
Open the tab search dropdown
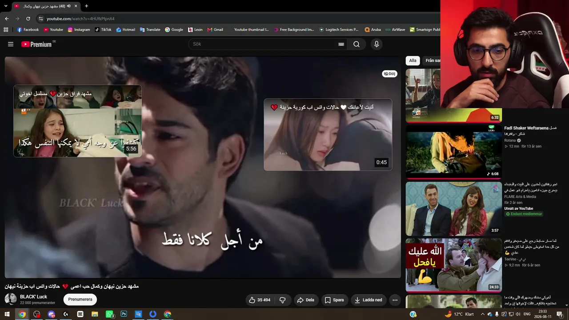(6, 6)
